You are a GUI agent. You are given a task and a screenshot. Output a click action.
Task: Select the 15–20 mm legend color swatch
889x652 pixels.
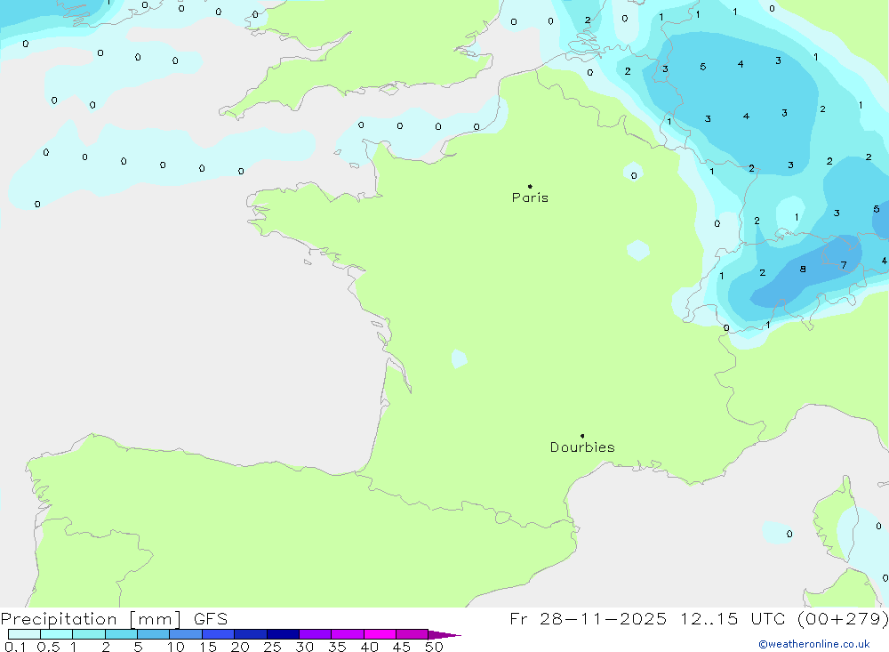coord(219,634)
